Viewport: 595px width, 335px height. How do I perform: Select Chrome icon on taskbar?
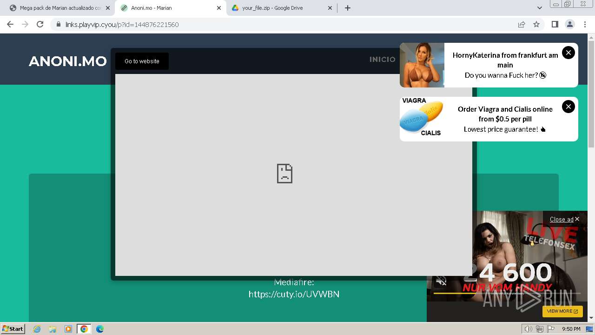click(x=84, y=329)
